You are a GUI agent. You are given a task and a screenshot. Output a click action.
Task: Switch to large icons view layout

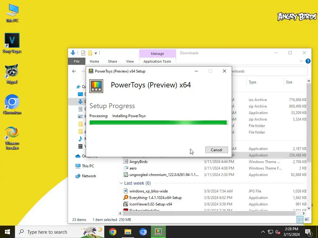(307, 219)
